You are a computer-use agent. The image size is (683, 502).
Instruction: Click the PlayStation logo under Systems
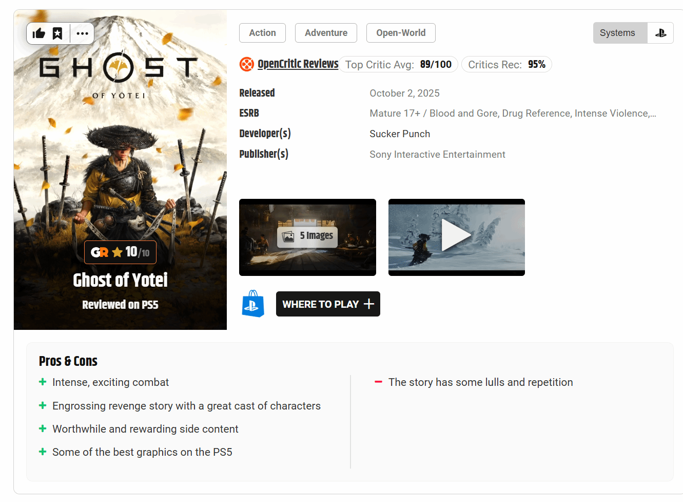click(660, 33)
